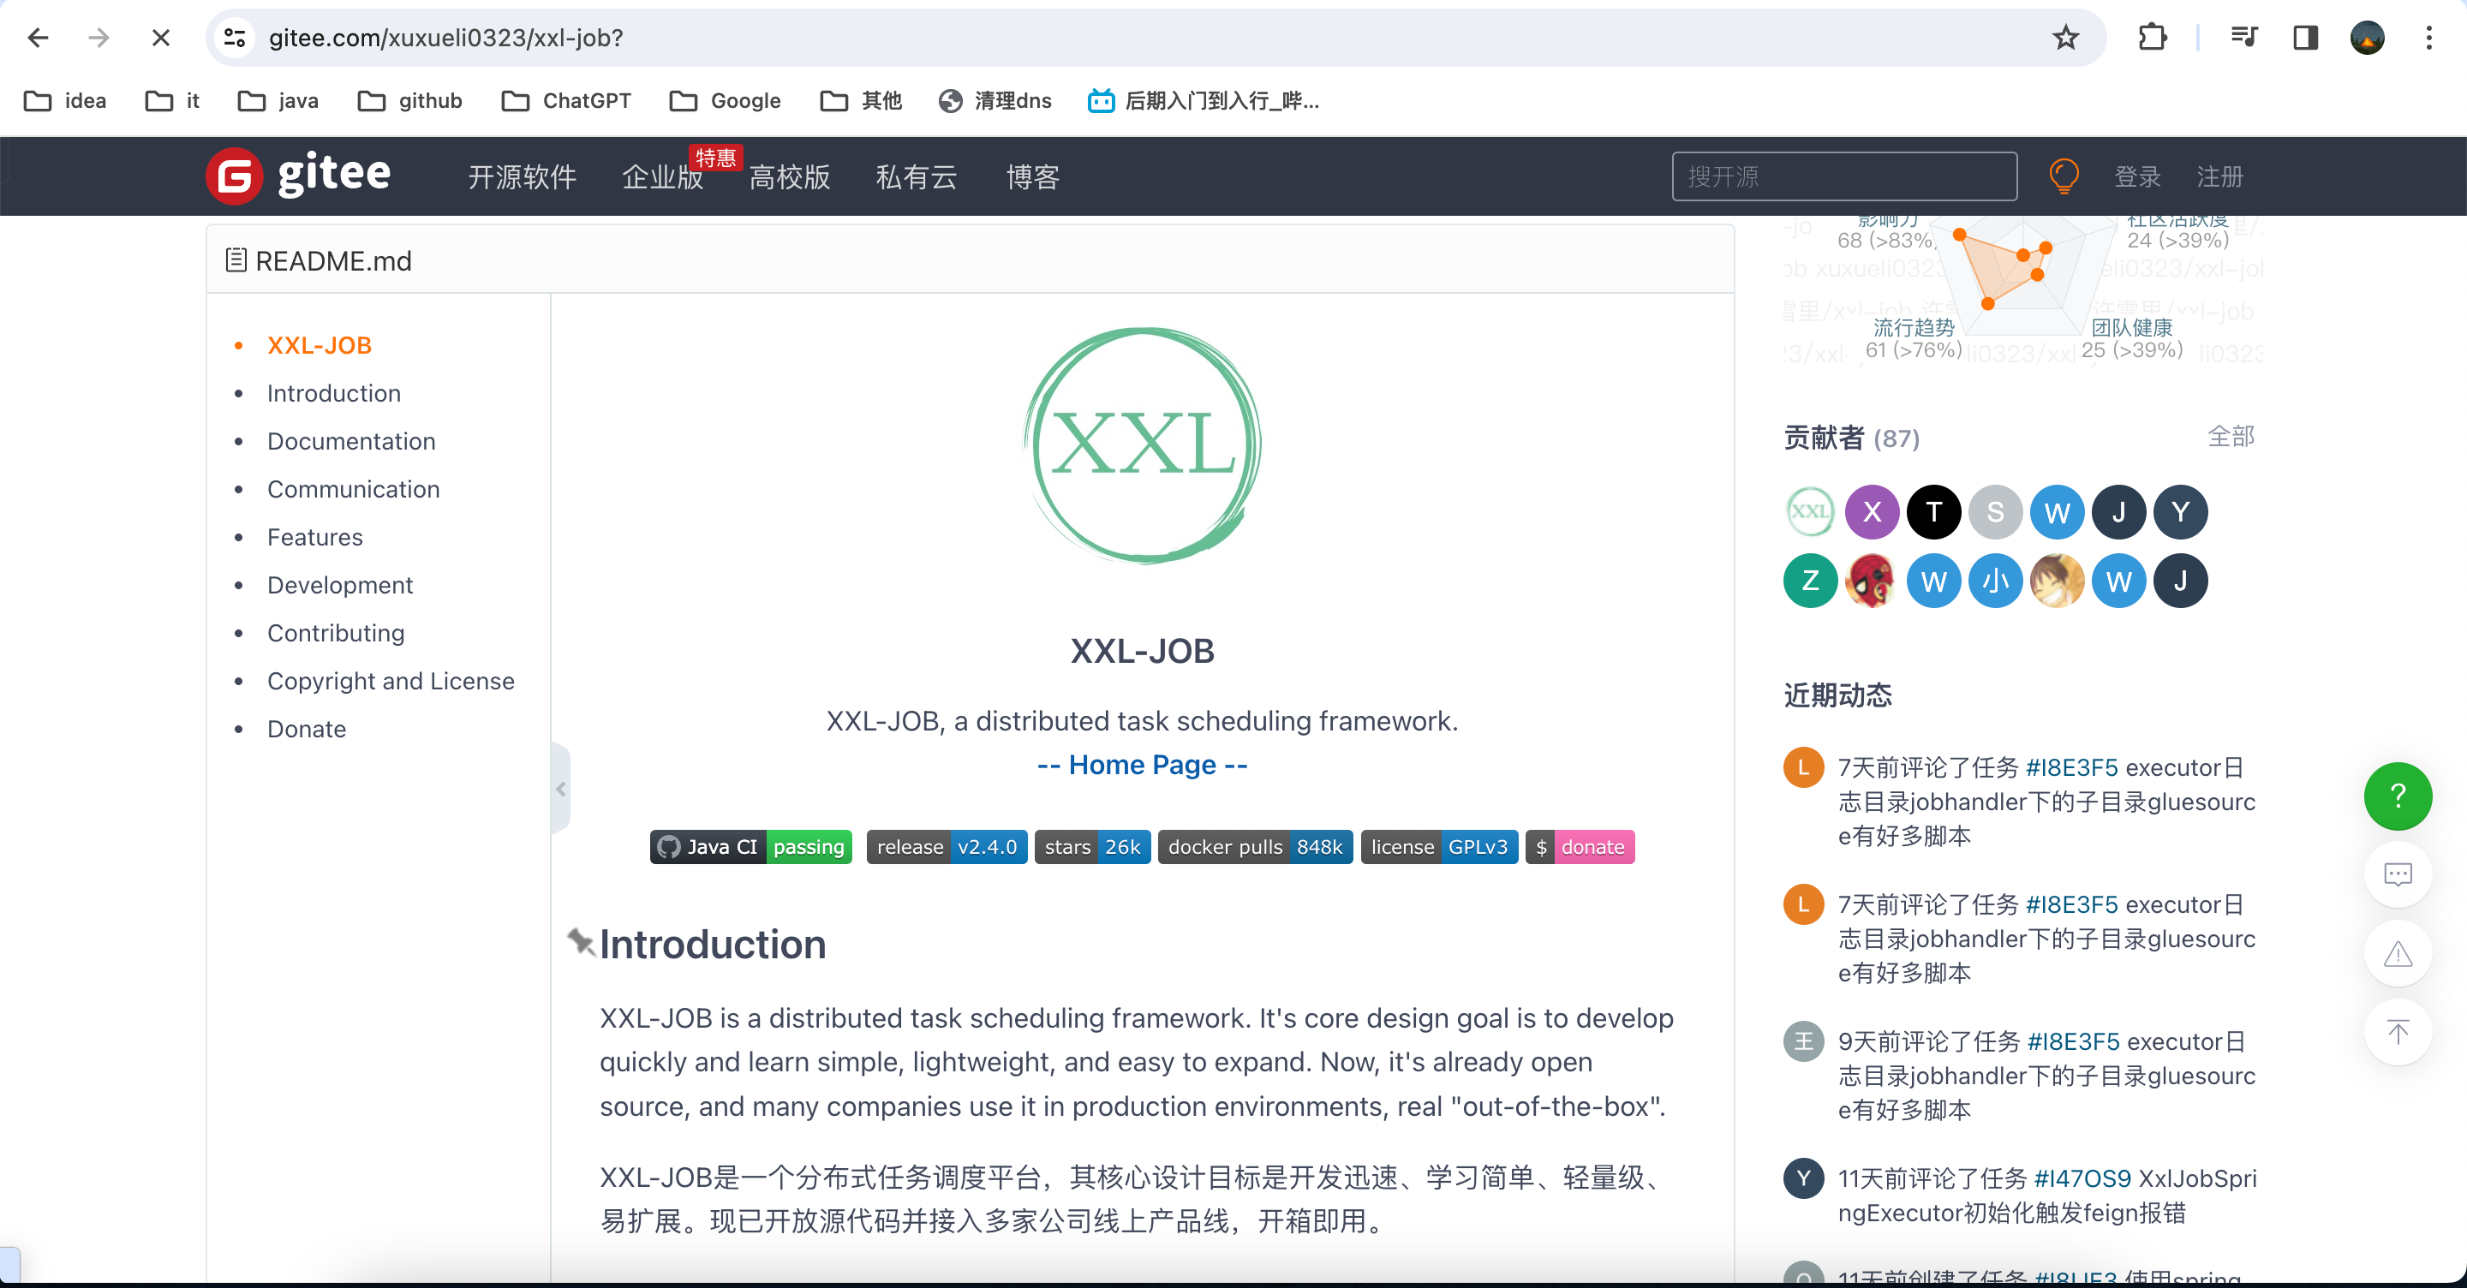Open the Google bookmarks folder
The image size is (2467, 1288).
coord(725,100)
